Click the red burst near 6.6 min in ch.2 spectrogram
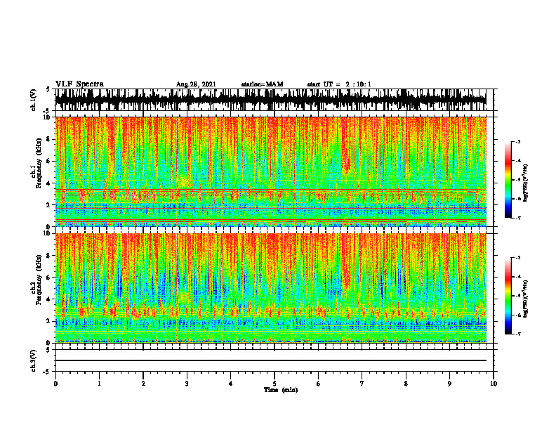 click(x=347, y=278)
